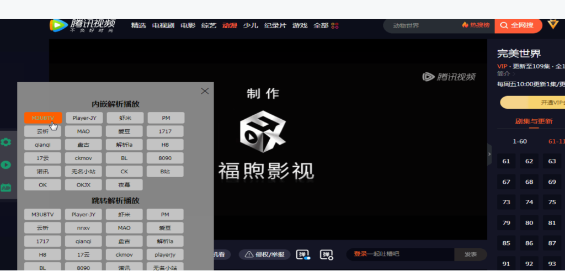565x271 pixels.
Task: Open the all-categories grid icon beside 全部
Action: (335, 25)
